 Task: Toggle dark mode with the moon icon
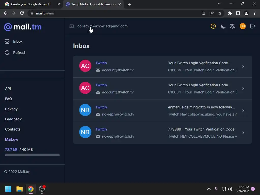tap(223, 26)
